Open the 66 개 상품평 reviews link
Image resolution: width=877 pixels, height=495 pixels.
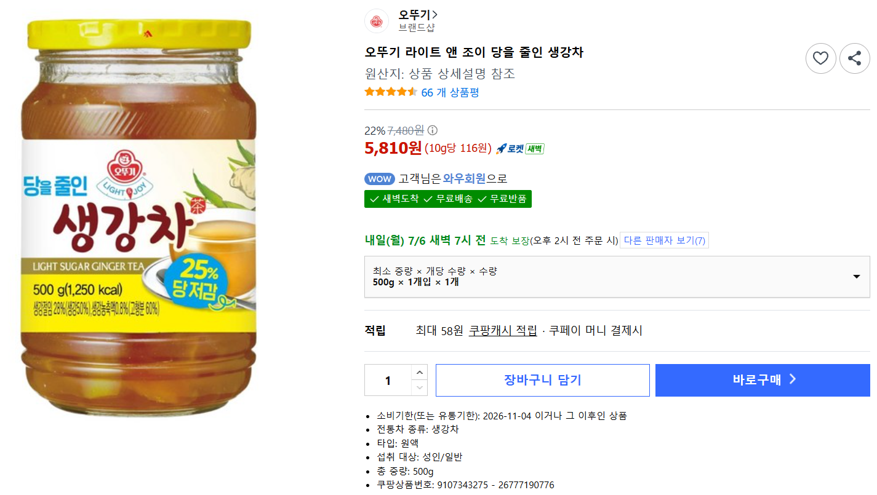[x=450, y=92]
